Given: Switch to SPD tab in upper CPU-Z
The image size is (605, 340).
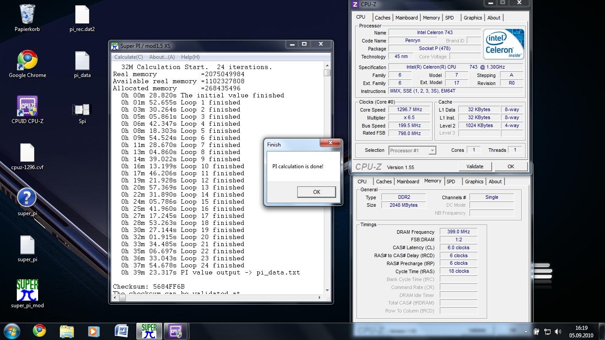Looking at the screenshot, I should 450,18.
